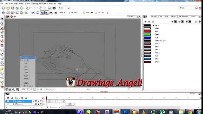This screenshot has height=114, width=203.
Task: Open the Colour panel view menu icon
Action: [145, 16]
